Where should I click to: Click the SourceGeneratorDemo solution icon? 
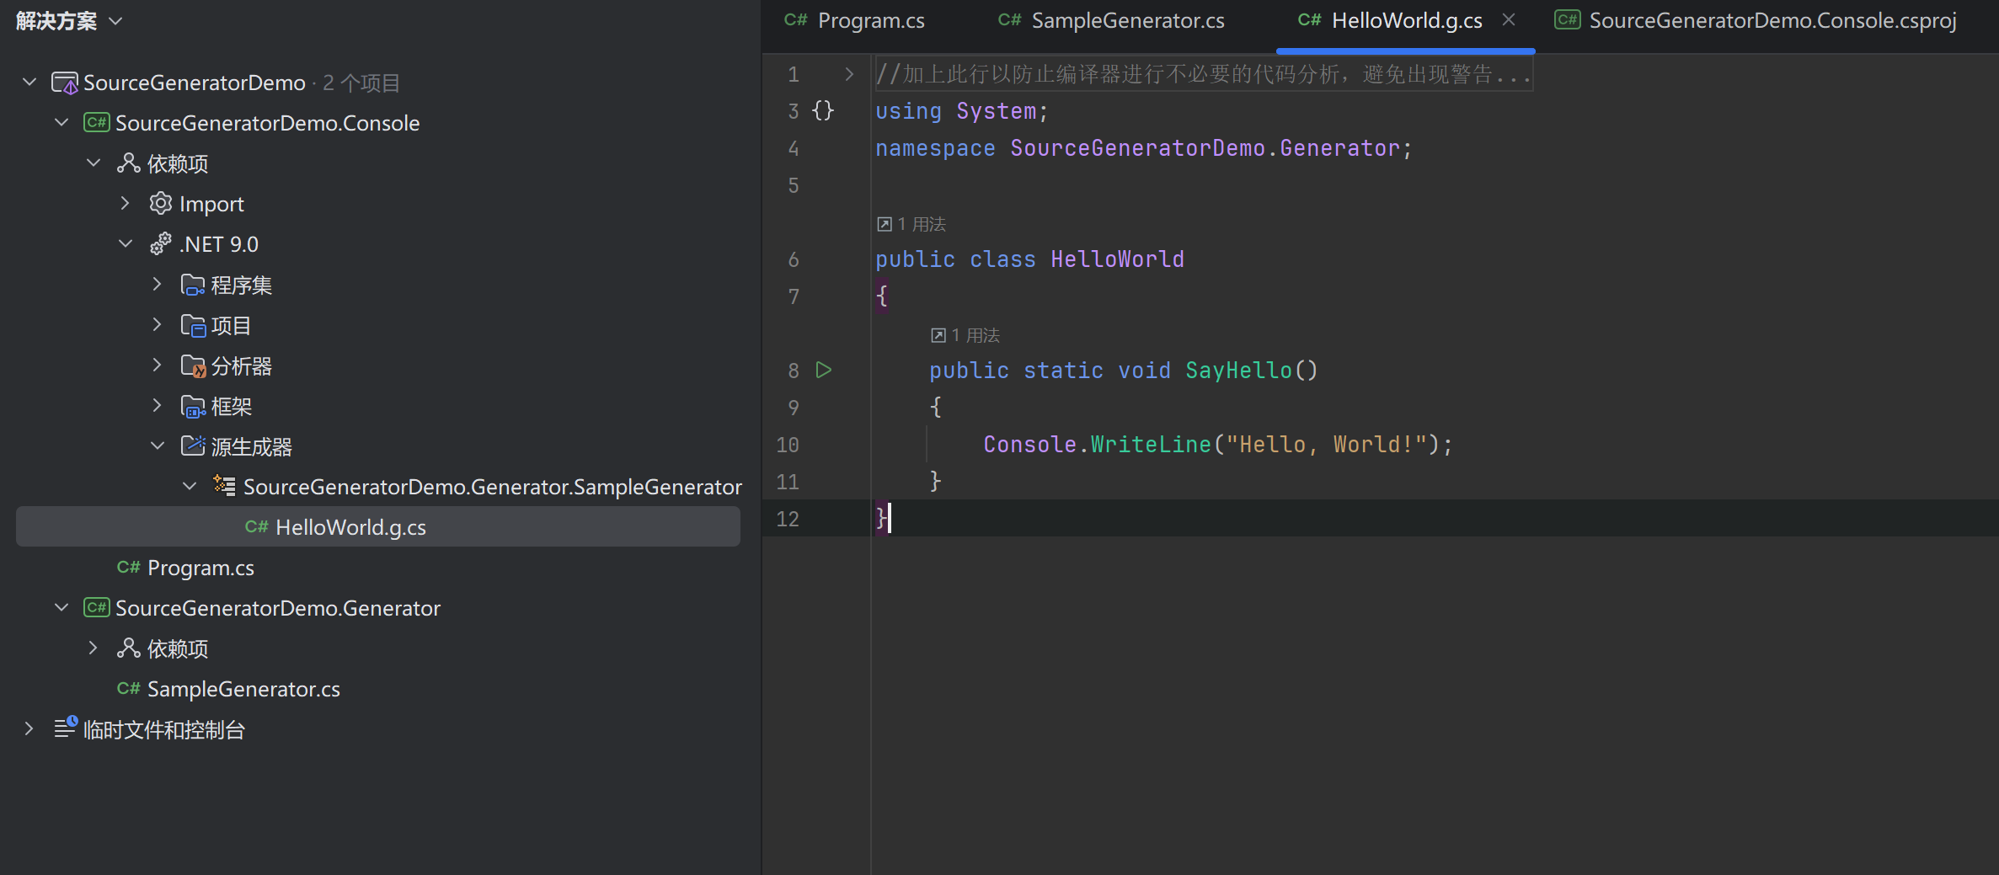click(65, 83)
